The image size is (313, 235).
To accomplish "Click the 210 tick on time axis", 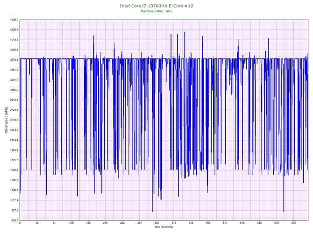I will pos(106,223).
